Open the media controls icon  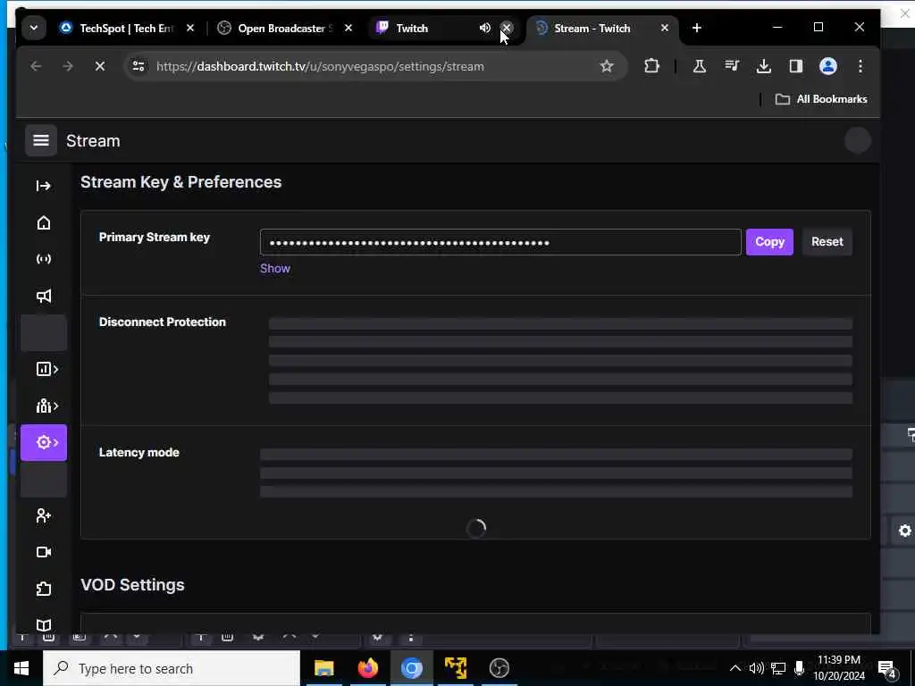(x=732, y=66)
